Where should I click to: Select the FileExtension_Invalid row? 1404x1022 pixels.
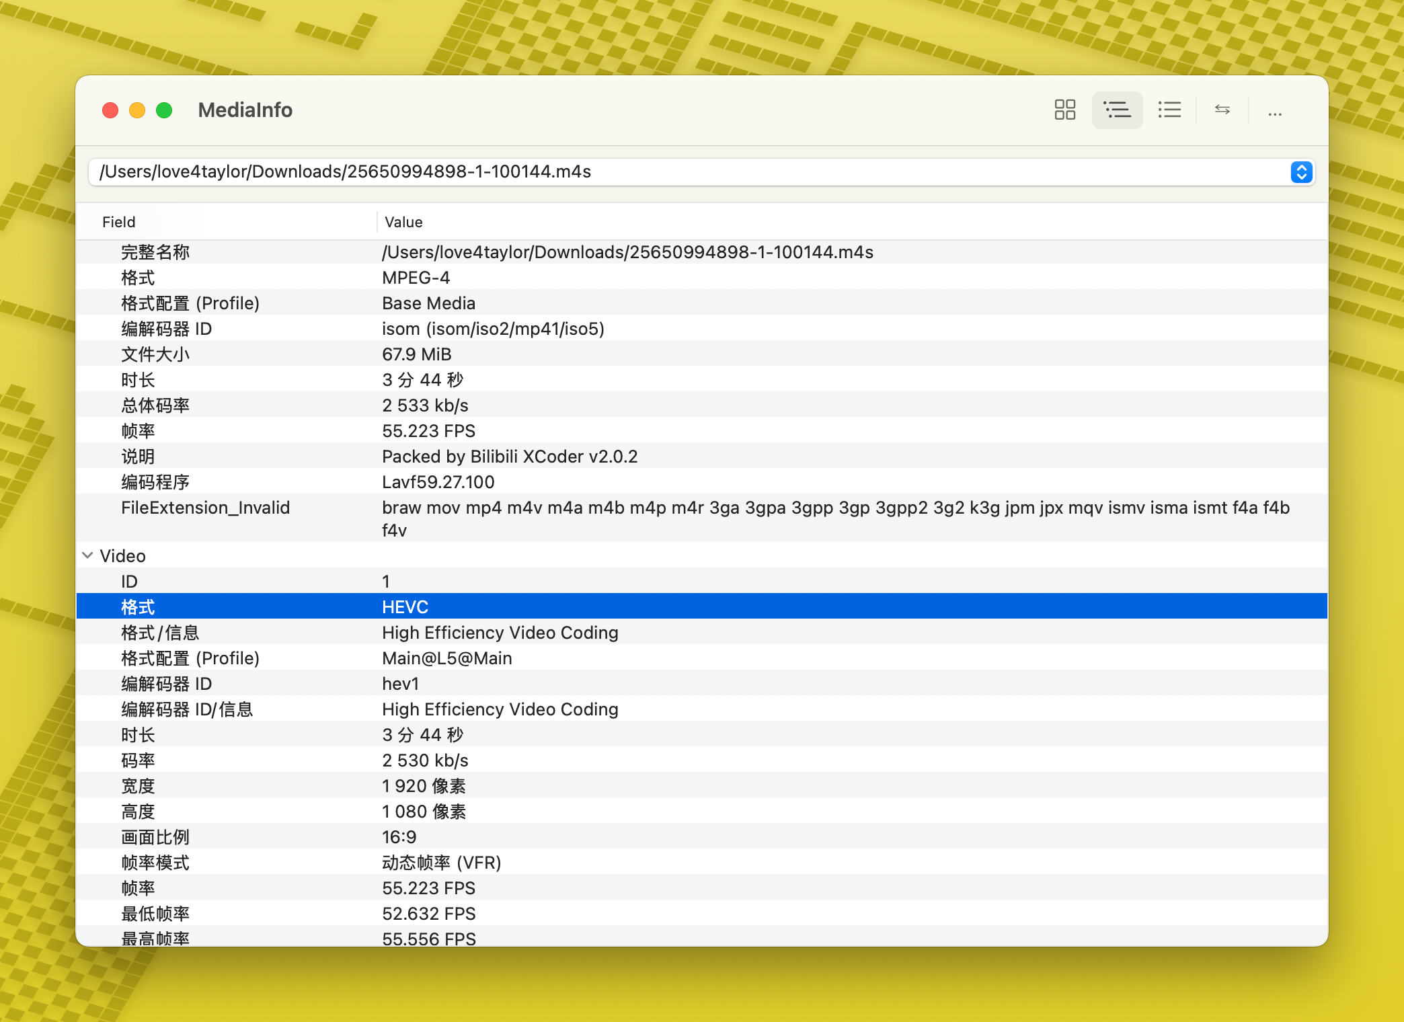pyautogui.click(x=205, y=508)
